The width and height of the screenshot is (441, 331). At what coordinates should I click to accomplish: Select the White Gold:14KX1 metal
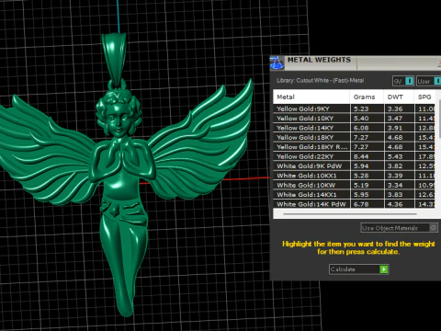click(x=311, y=195)
